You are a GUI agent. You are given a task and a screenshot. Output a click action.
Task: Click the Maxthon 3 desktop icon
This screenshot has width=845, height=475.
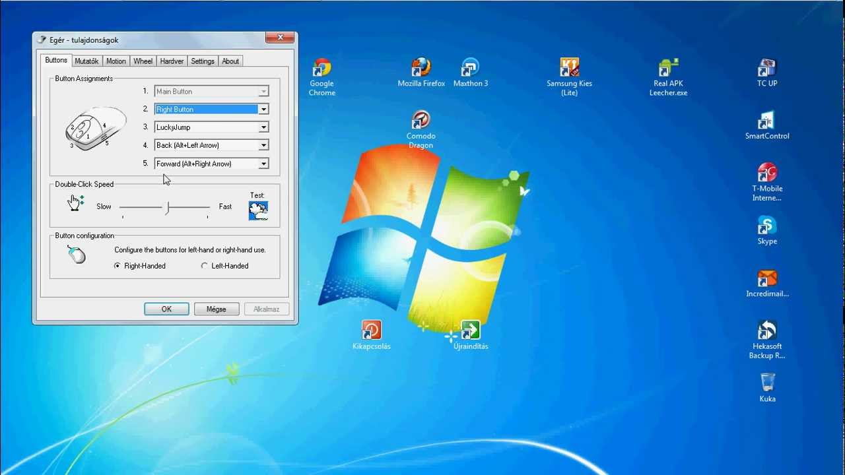[471, 73]
